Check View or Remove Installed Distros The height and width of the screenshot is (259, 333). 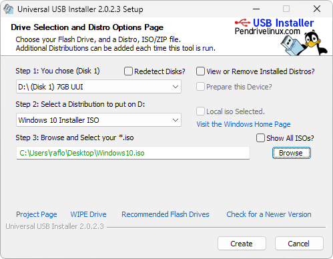tap(200, 71)
